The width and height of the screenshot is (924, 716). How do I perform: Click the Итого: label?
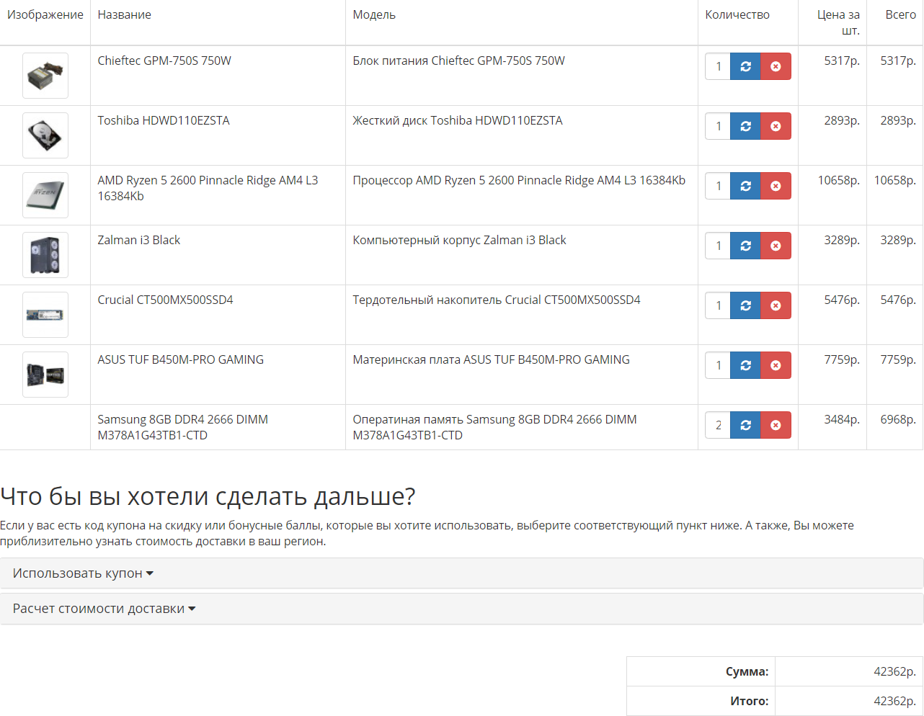[750, 701]
